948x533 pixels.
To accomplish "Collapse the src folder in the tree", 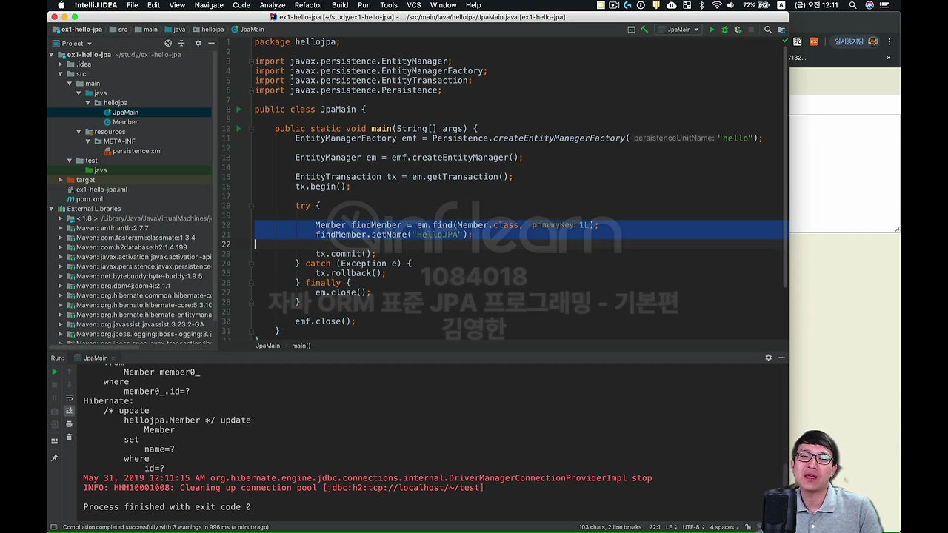I will coord(61,74).
